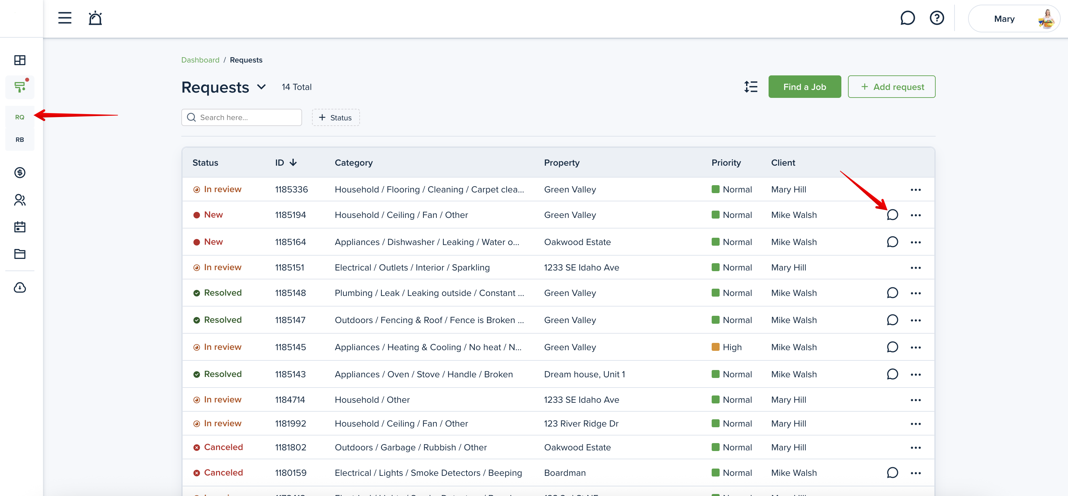
Task: Open the hamburger menu icon
Action: coord(65,18)
